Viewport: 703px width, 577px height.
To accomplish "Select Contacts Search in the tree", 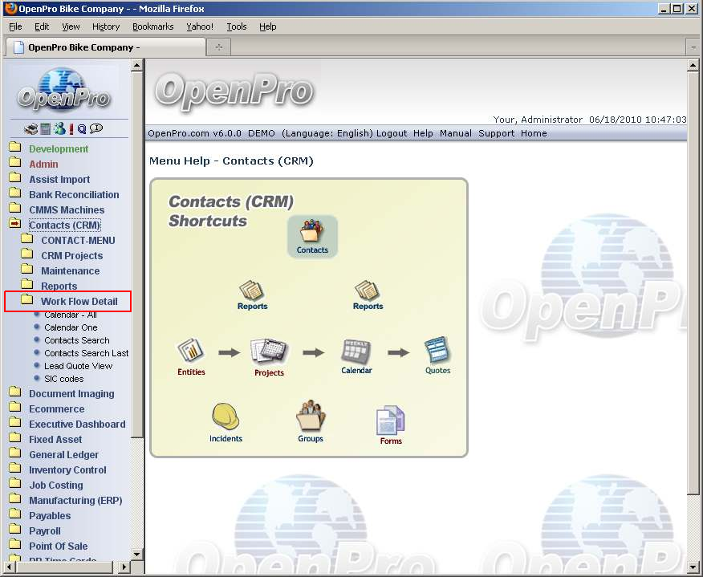I will [76, 340].
